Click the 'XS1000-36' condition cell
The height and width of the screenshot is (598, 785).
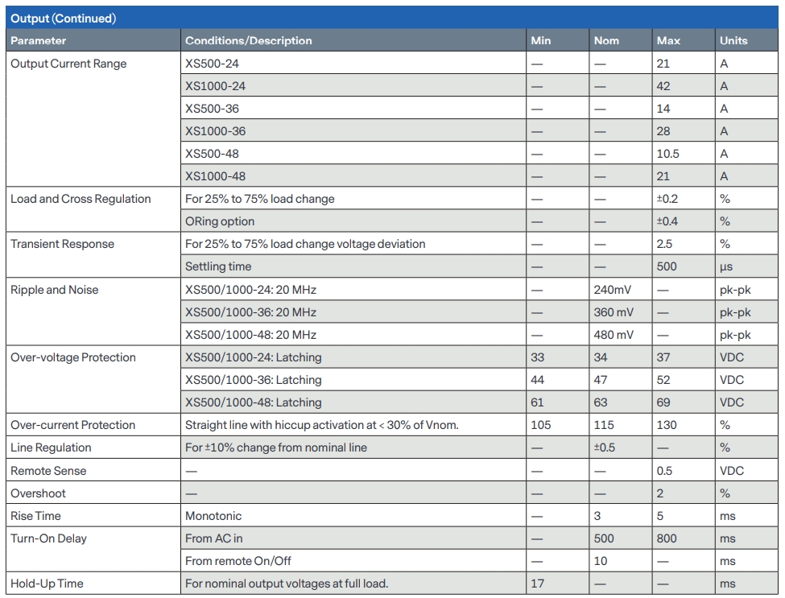215,131
